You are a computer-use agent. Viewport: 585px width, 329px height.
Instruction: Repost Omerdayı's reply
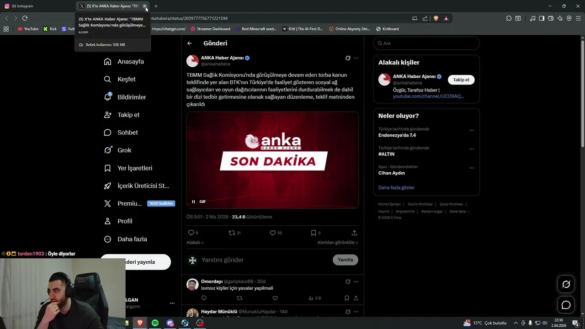(239, 298)
